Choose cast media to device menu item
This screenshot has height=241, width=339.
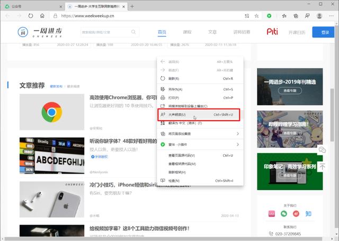click(200, 106)
